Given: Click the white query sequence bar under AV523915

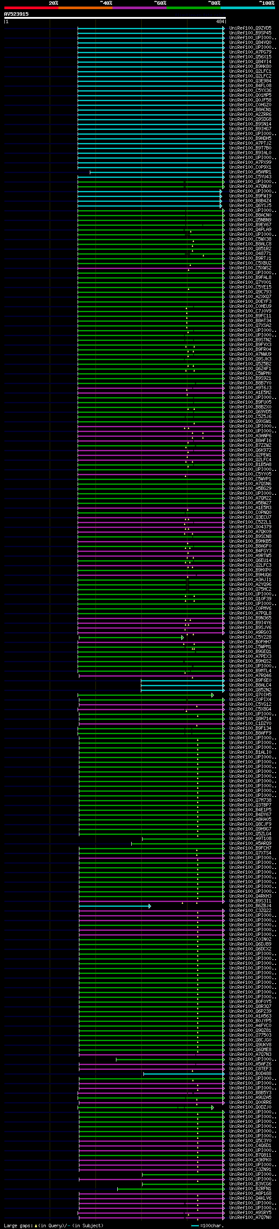Looking at the screenshot, I should (x=115, y=18).
